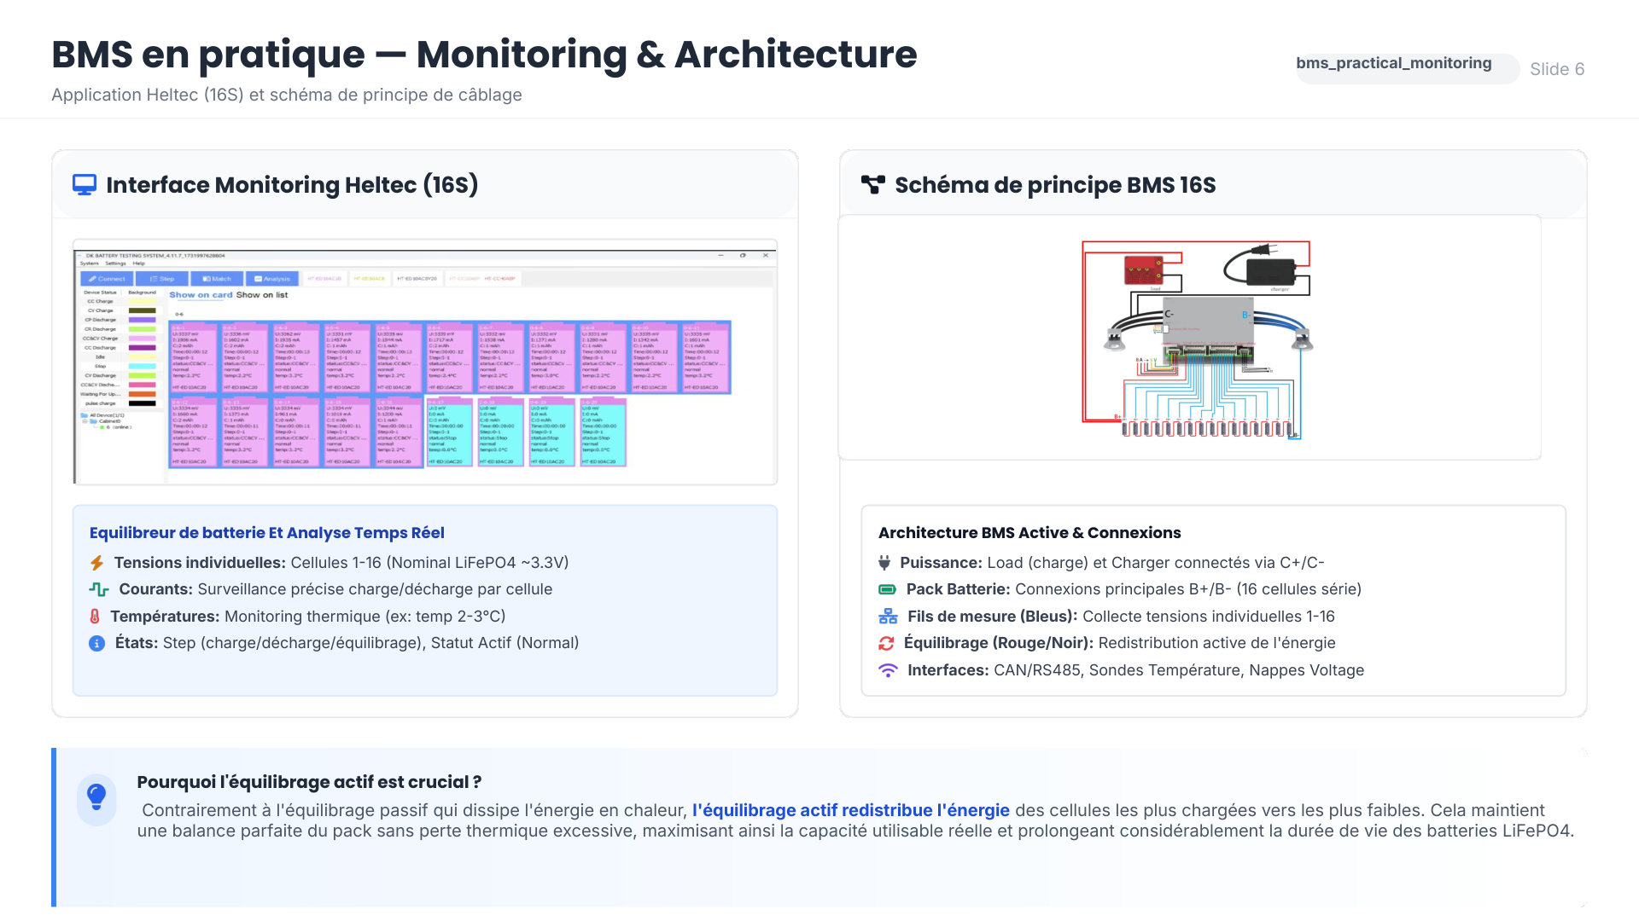Click the lightbulb icon in the bottom callout
This screenshot has height=921, width=1639.
pyautogui.click(x=96, y=799)
